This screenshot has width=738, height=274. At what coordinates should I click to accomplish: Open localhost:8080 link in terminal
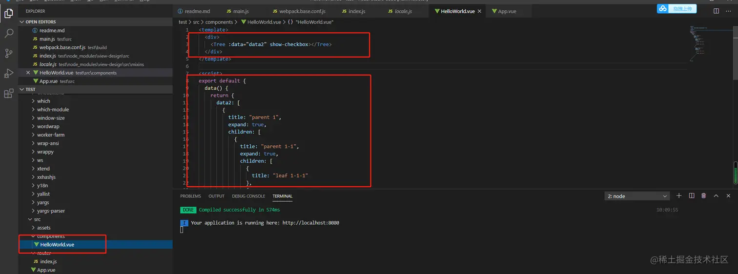click(x=310, y=223)
